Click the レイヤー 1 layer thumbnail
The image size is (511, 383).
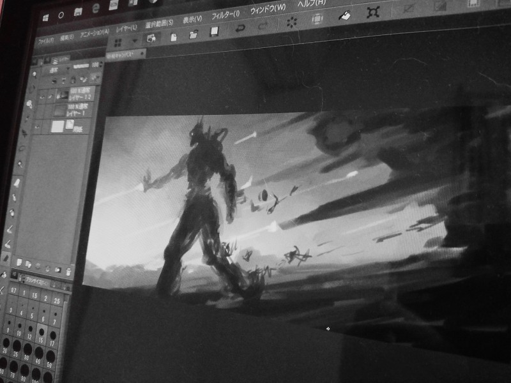(59, 110)
